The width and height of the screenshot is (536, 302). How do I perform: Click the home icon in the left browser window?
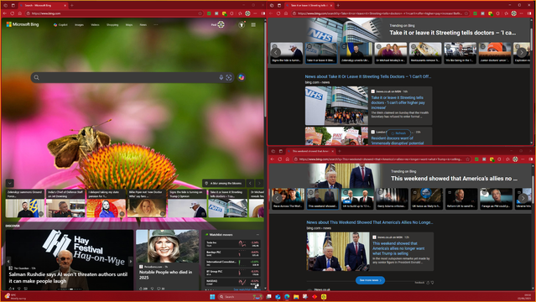point(20,13)
